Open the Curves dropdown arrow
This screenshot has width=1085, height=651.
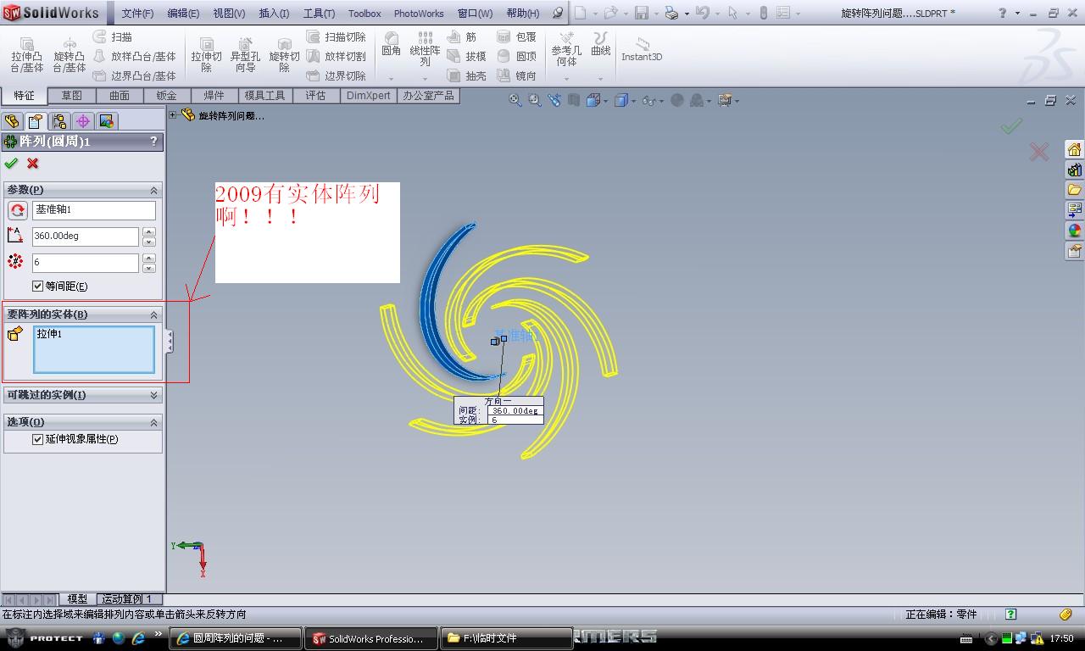coord(601,79)
